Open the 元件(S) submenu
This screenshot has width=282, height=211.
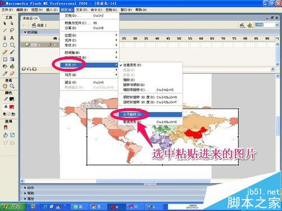90,41
